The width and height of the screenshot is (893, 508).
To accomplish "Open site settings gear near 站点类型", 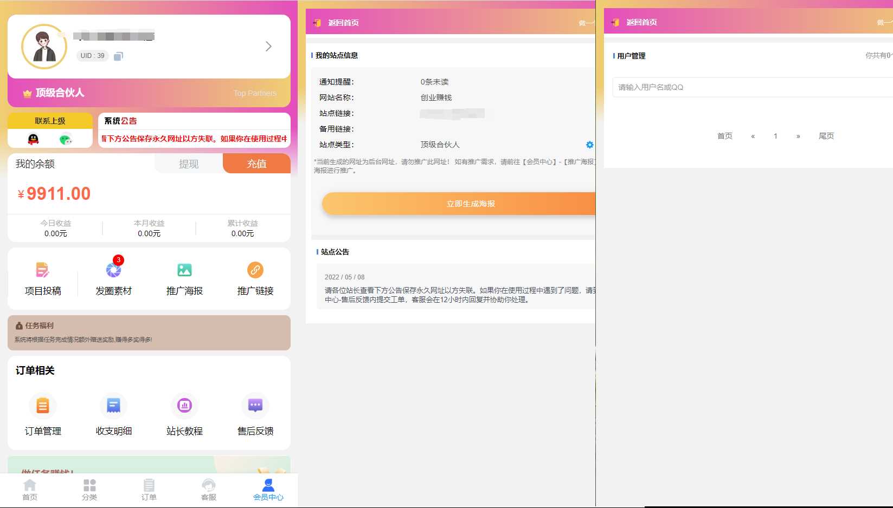I will pyautogui.click(x=589, y=145).
